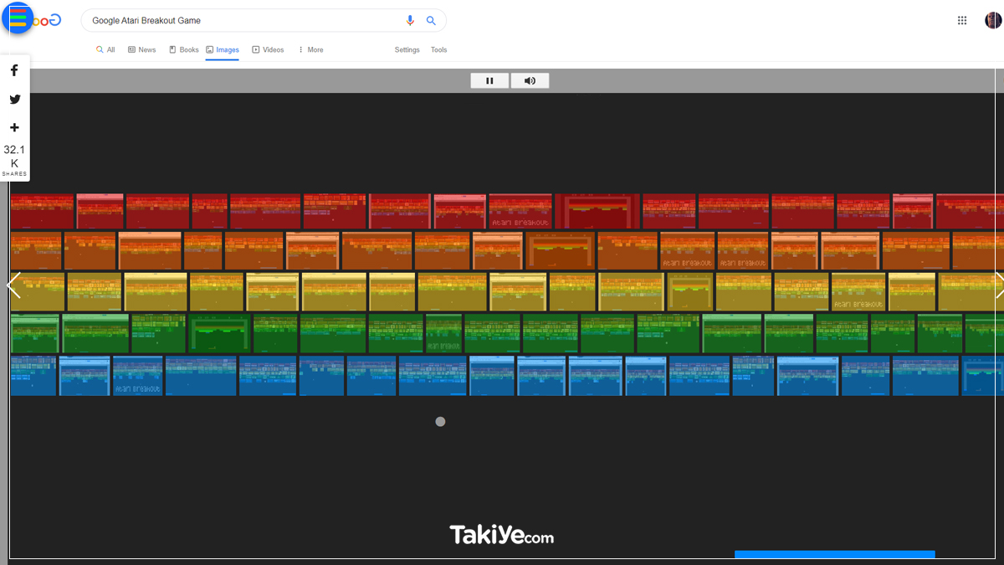The image size is (1004, 565).
Task: Open the Google apps grid
Action: coord(962,20)
